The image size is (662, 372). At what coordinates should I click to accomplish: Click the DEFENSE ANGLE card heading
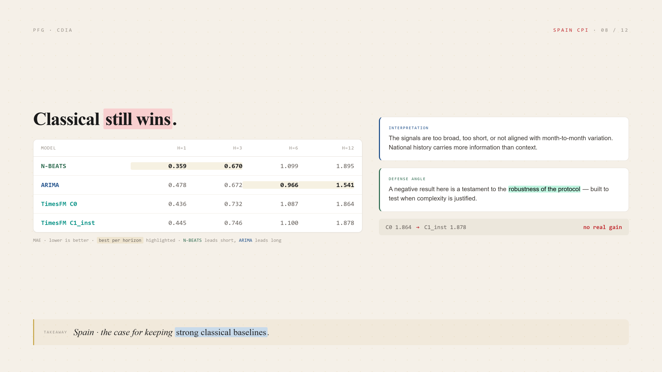point(407,179)
